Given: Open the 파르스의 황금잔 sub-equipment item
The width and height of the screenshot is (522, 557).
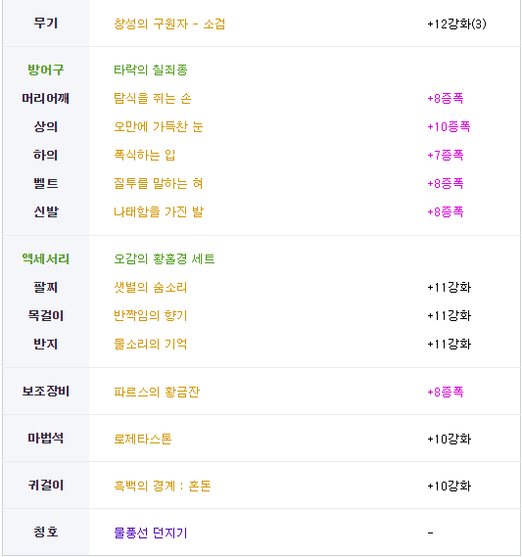Looking at the screenshot, I should pos(157,393).
